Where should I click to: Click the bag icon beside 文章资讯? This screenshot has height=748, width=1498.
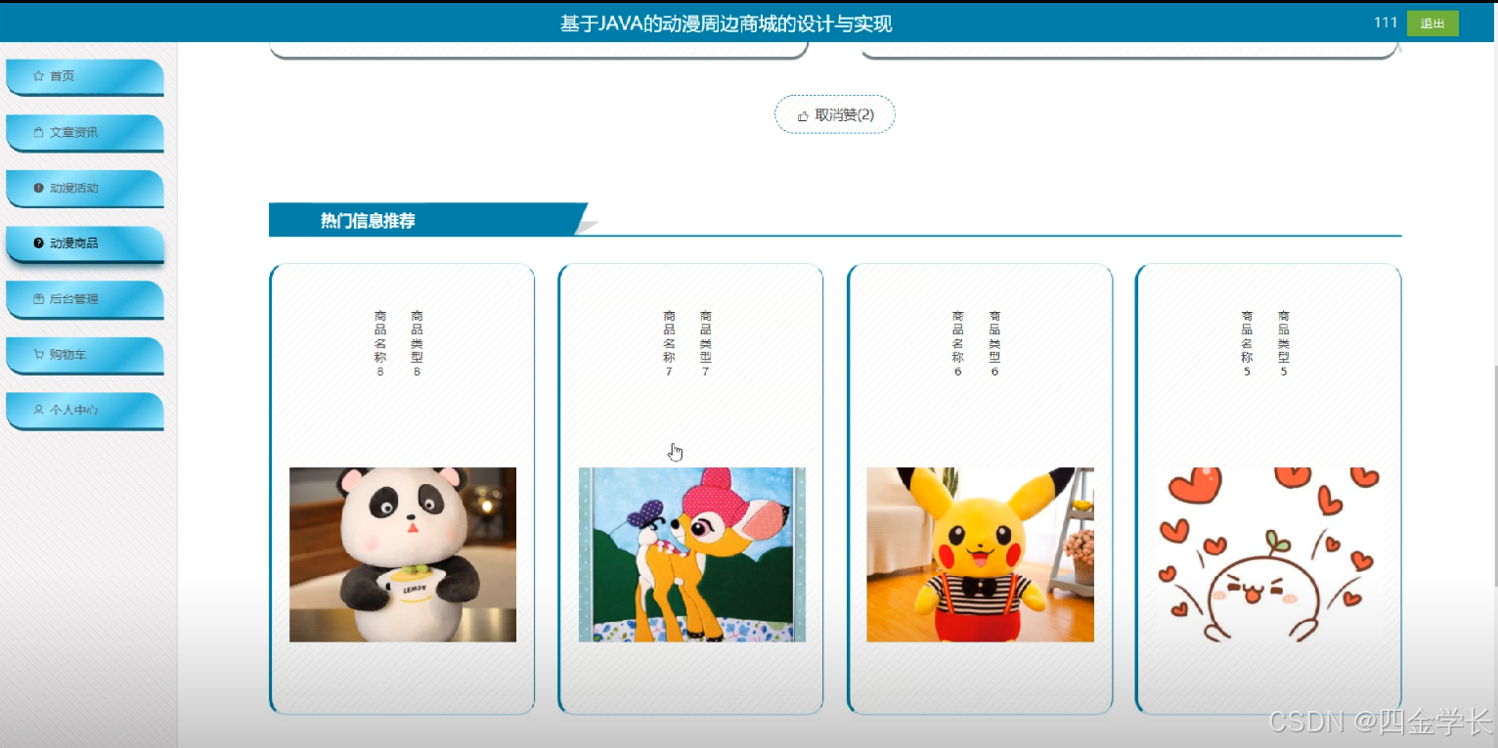click(x=38, y=132)
